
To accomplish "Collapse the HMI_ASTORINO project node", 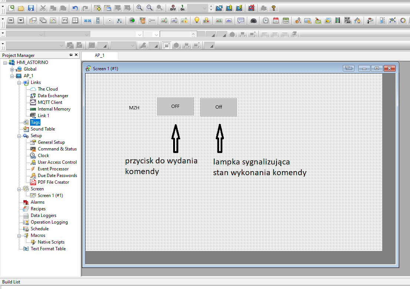I will [x=5, y=63].
